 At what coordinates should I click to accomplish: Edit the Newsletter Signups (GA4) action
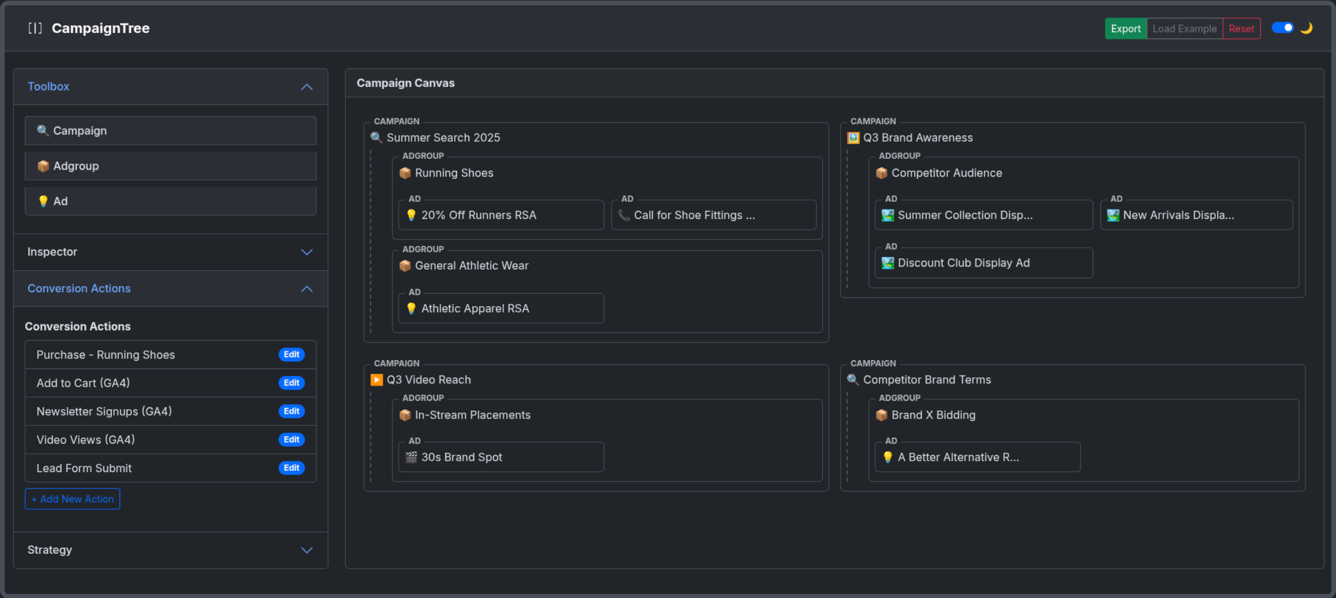click(292, 411)
